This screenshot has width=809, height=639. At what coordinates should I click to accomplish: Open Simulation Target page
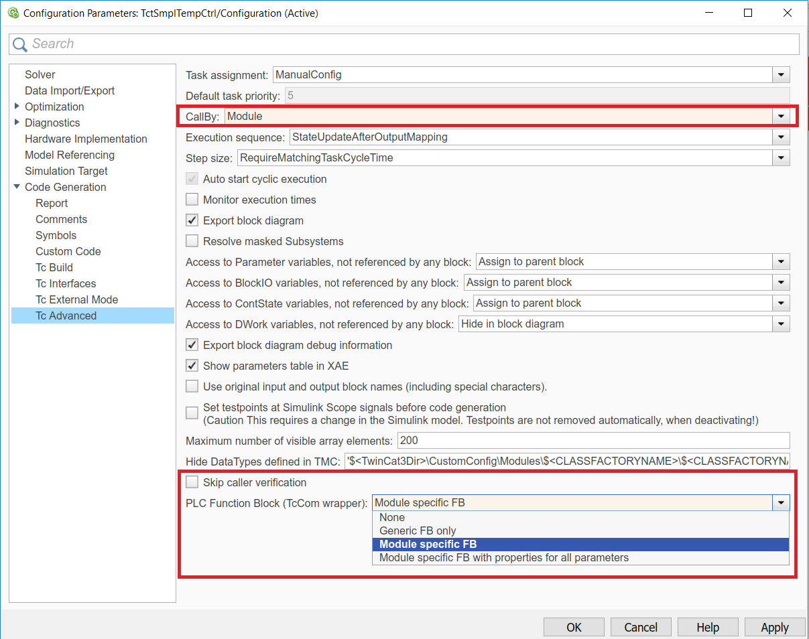point(66,171)
